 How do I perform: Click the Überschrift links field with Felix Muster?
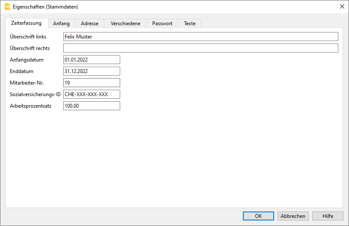click(200, 37)
